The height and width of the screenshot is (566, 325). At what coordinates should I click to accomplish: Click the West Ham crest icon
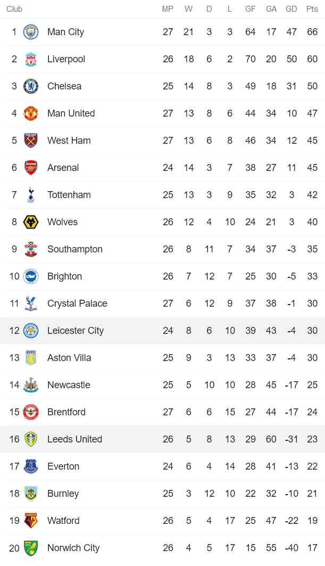(31, 141)
